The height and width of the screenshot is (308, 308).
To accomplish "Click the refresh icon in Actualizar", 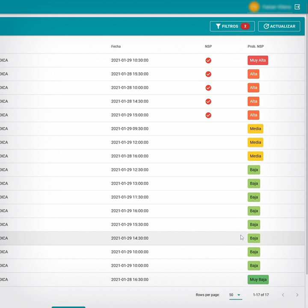I will (x=266, y=27).
